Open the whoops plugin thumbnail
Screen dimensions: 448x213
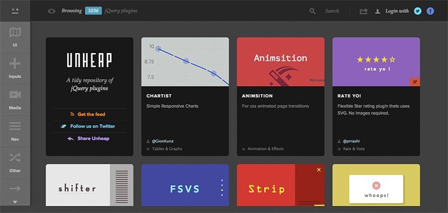coord(376,185)
